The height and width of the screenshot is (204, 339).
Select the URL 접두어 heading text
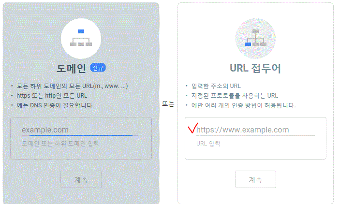[255, 68]
